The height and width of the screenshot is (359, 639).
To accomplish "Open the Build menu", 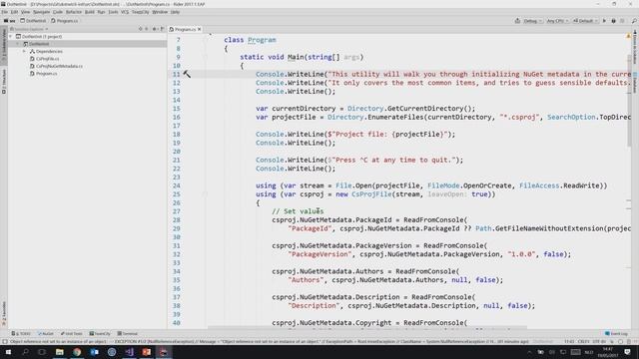I will pyautogui.click(x=89, y=12).
